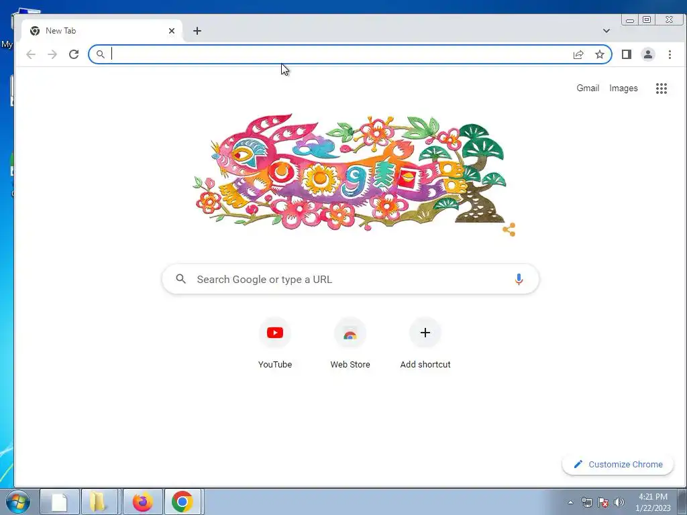The image size is (687, 515).
Task: Expand the tab search chevron
Action: tap(606, 31)
